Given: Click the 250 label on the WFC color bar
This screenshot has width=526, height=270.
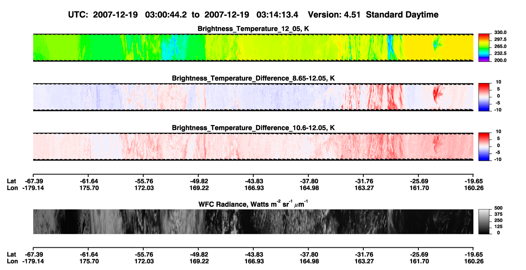Looking at the screenshot, I should click(498, 220).
